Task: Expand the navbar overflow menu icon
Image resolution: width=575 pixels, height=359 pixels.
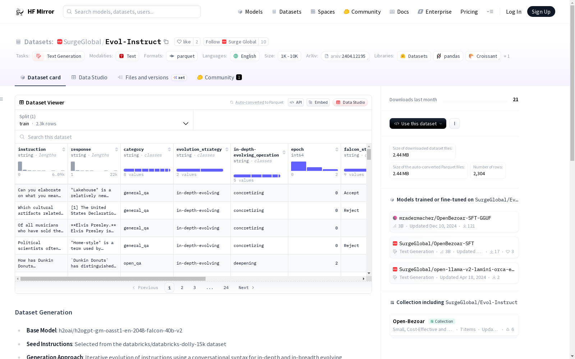Action: pos(490,11)
